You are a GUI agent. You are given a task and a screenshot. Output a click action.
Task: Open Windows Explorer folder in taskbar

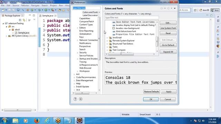[x=15, y=121]
